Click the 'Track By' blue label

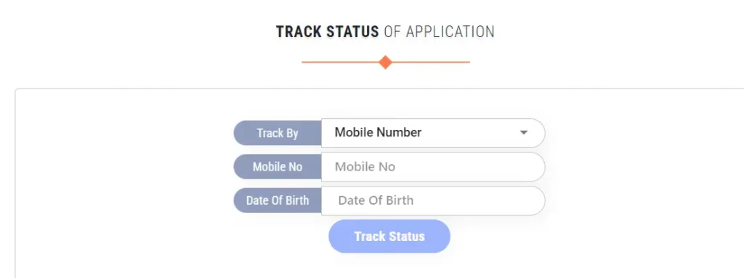click(x=278, y=133)
